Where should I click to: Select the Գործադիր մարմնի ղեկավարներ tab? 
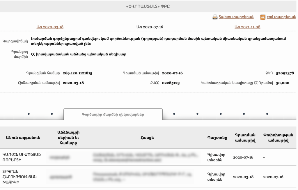[113, 114]
